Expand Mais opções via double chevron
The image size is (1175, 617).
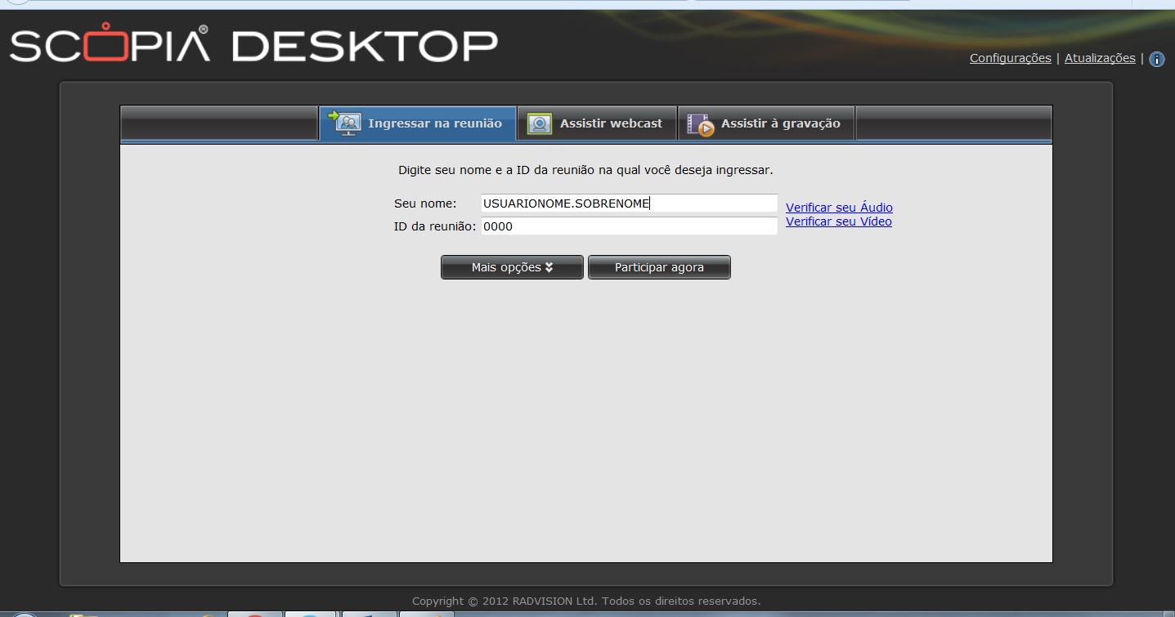click(549, 267)
